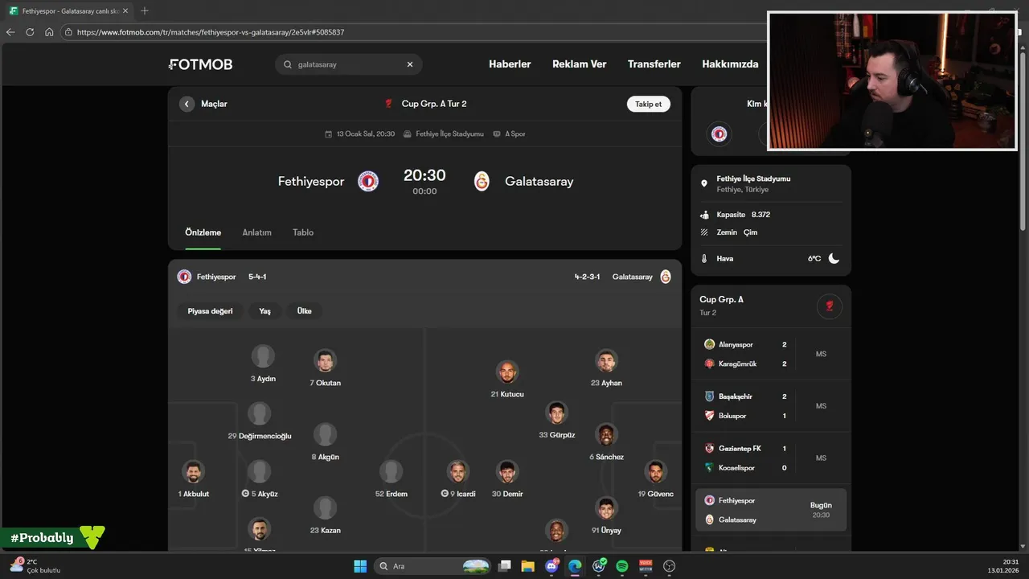This screenshot has width=1029, height=579.
Task: Click Fethiyespor crest in the poll card
Action: click(719, 134)
